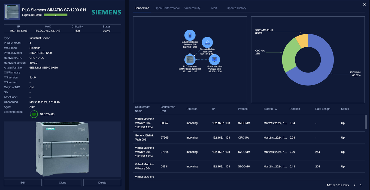Open the Vulnerability tab
370x190 pixels.
coord(192,8)
